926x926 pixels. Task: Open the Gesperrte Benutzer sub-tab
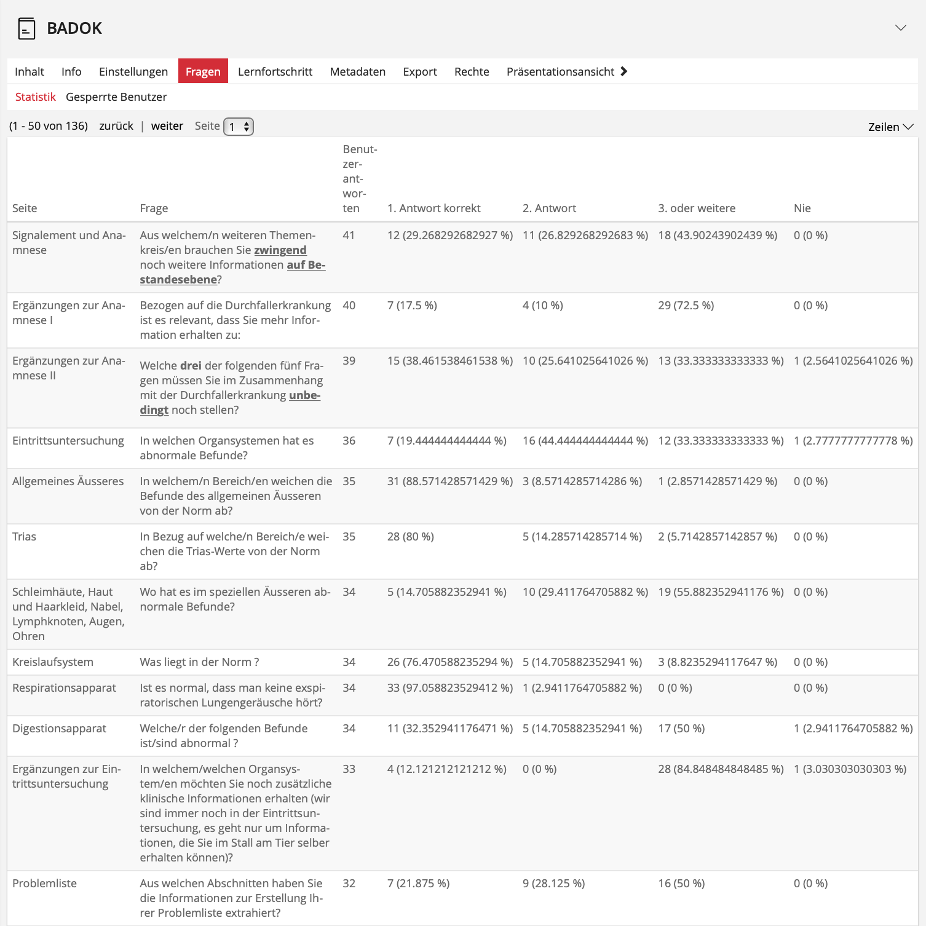(116, 97)
